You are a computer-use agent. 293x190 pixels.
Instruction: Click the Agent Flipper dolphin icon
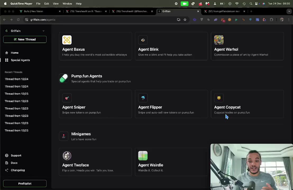pyautogui.click(x=143, y=98)
